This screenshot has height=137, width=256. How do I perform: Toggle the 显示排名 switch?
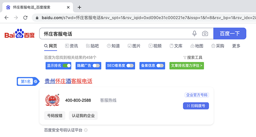[x=67, y=66]
